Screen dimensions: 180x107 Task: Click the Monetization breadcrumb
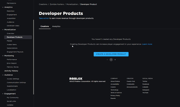72,4
